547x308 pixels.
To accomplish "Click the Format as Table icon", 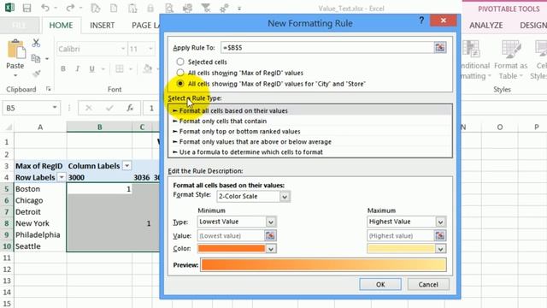I will click(x=510, y=50).
